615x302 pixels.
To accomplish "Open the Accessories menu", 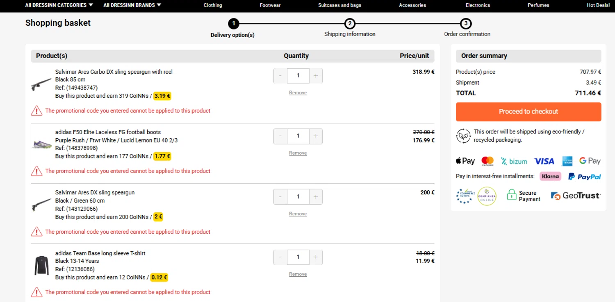I will (412, 5).
